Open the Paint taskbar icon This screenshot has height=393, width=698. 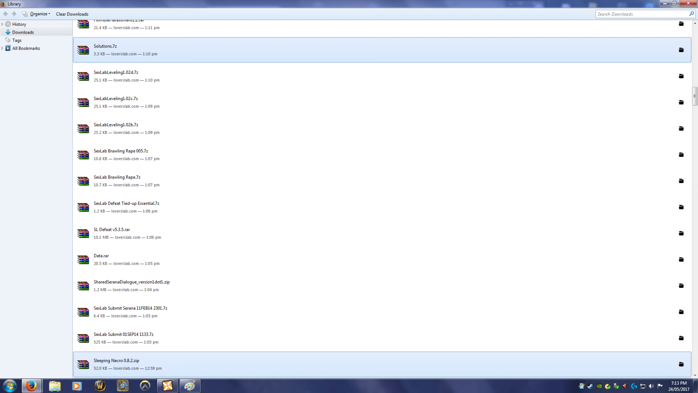[x=190, y=386]
